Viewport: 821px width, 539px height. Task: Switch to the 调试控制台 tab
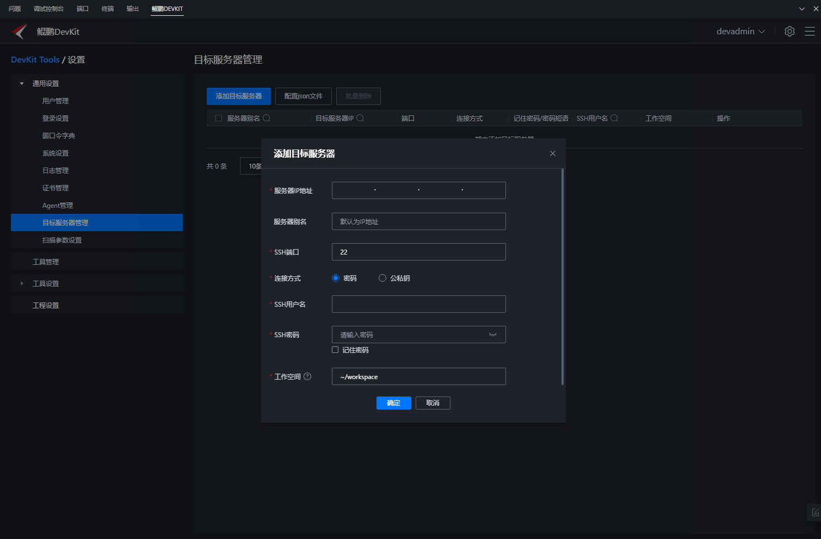(48, 9)
